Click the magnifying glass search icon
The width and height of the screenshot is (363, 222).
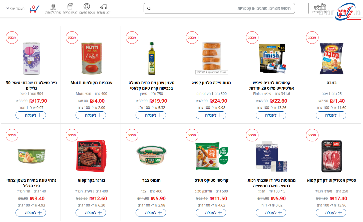(149, 9)
